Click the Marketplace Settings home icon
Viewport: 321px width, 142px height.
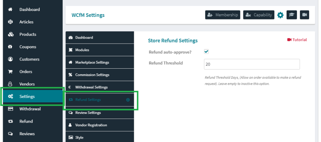(x=71, y=62)
